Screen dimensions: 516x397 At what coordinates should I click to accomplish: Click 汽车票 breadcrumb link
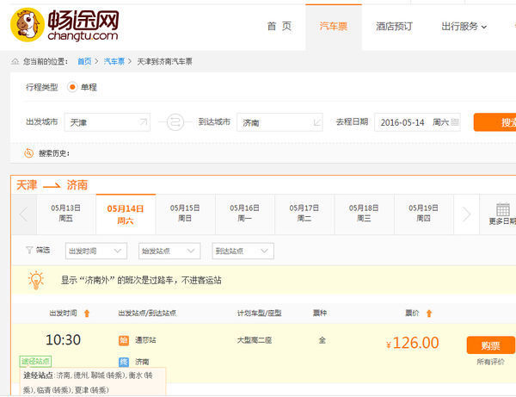click(114, 61)
